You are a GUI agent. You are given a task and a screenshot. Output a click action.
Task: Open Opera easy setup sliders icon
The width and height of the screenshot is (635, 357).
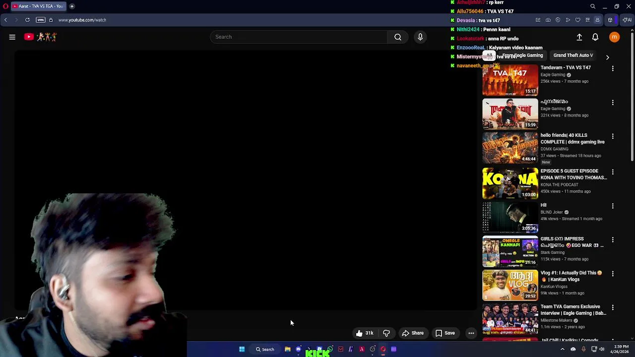[x=588, y=20]
